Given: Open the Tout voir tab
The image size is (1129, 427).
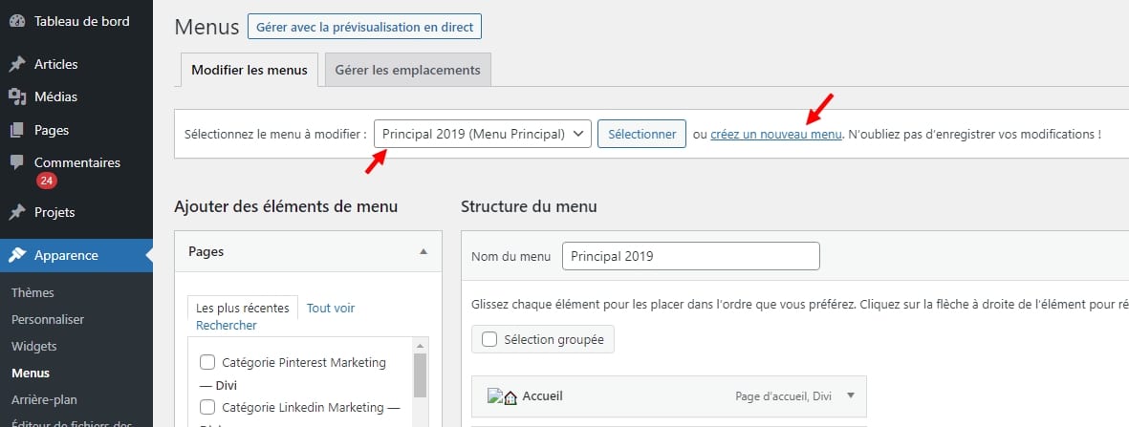Looking at the screenshot, I should coord(331,309).
